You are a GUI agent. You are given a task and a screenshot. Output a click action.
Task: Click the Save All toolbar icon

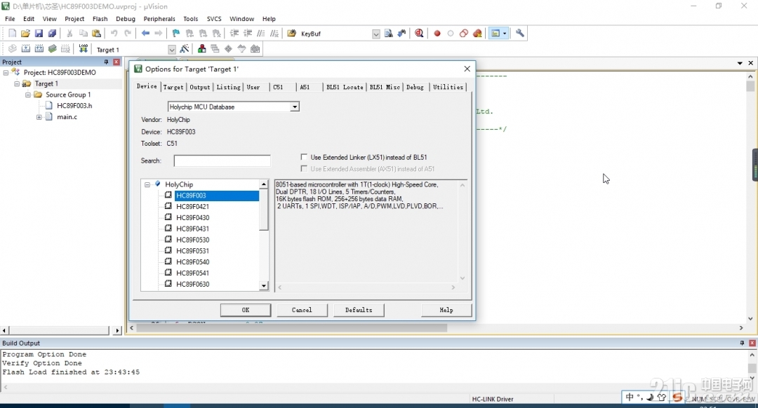52,34
